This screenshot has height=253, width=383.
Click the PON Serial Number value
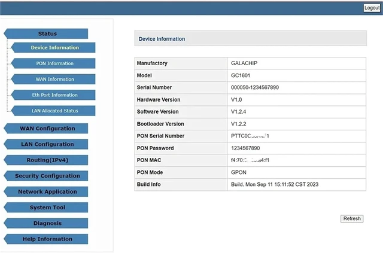250,136
